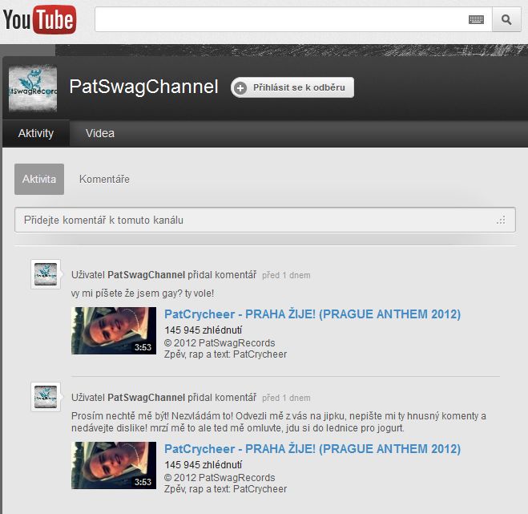Click the search magnifier button
528x514 pixels.
(x=506, y=19)
